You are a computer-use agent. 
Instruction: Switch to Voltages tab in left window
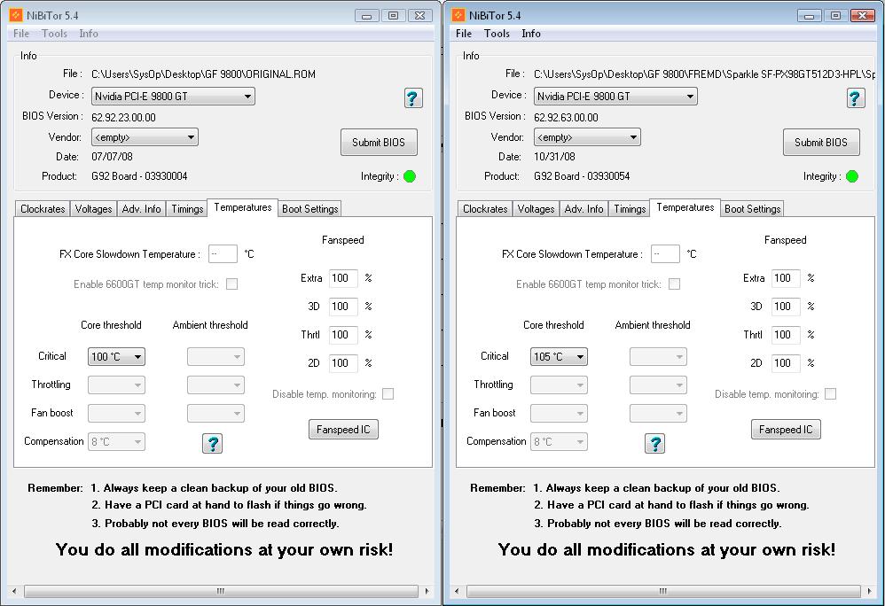pos(94,209)
